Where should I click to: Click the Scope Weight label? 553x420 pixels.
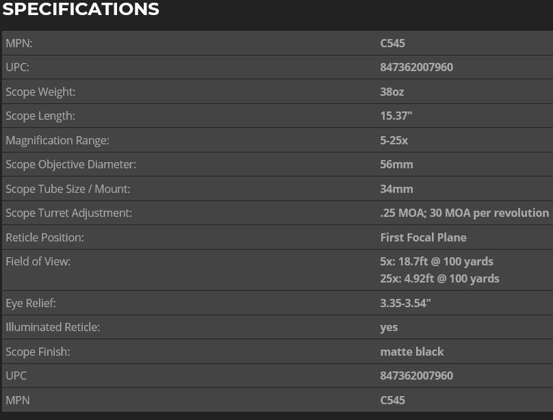pyautogui.click(x=40, y=92)
